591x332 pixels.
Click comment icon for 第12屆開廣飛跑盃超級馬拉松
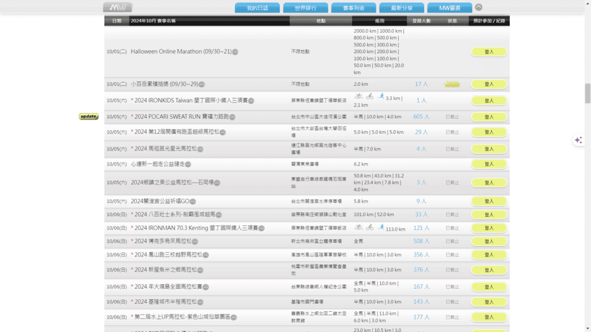pos(223,132)
